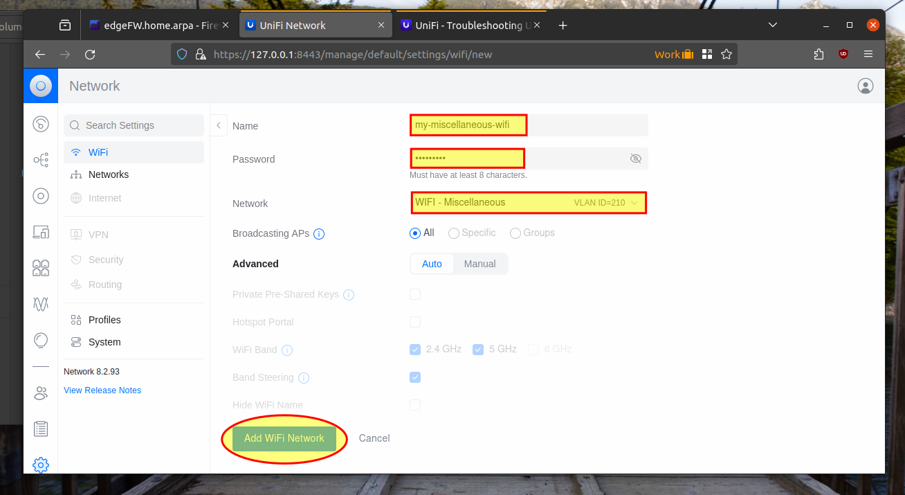The width and height of the screenshot is (905, 495).
Task: Open the Topology icon in the sidebar
Action: tap(41, 160)
